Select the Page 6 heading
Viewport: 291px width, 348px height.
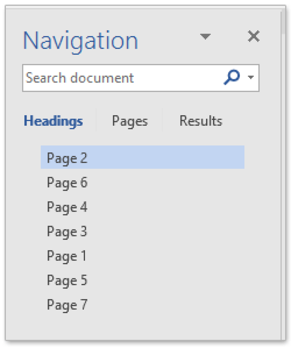click(x=67, y=182)
